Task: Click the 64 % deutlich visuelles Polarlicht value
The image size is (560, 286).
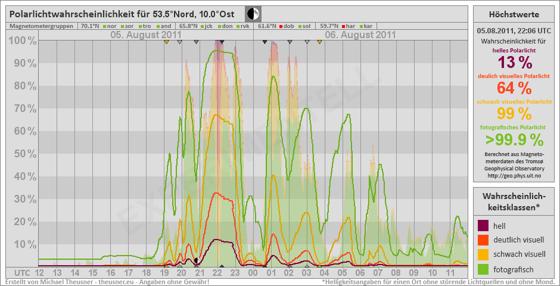Action: 514,88
